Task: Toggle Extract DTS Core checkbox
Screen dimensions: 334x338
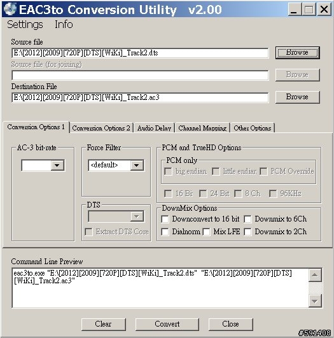Action: 89,232
